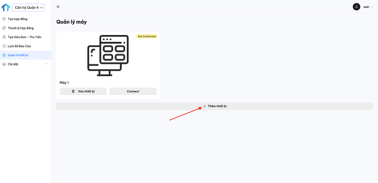Open Lịch Sử Báo Cáo page

(26, 46)
